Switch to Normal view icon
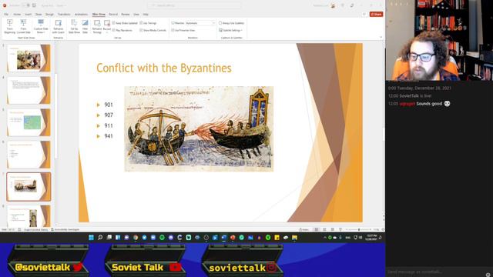 (317, 229)
